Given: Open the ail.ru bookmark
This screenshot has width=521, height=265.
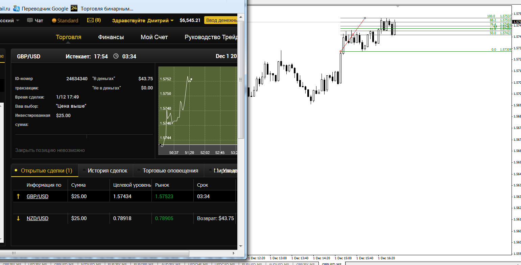Looking at the screenshot, I should [5, 9].
